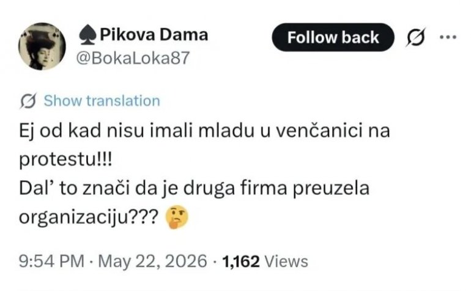
Task: Open the May 22, 2026 date link
Action: pos(152,261)
